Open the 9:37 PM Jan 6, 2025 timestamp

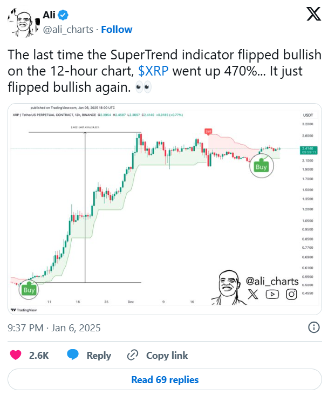pyautogui.click(x=54, y=328)
